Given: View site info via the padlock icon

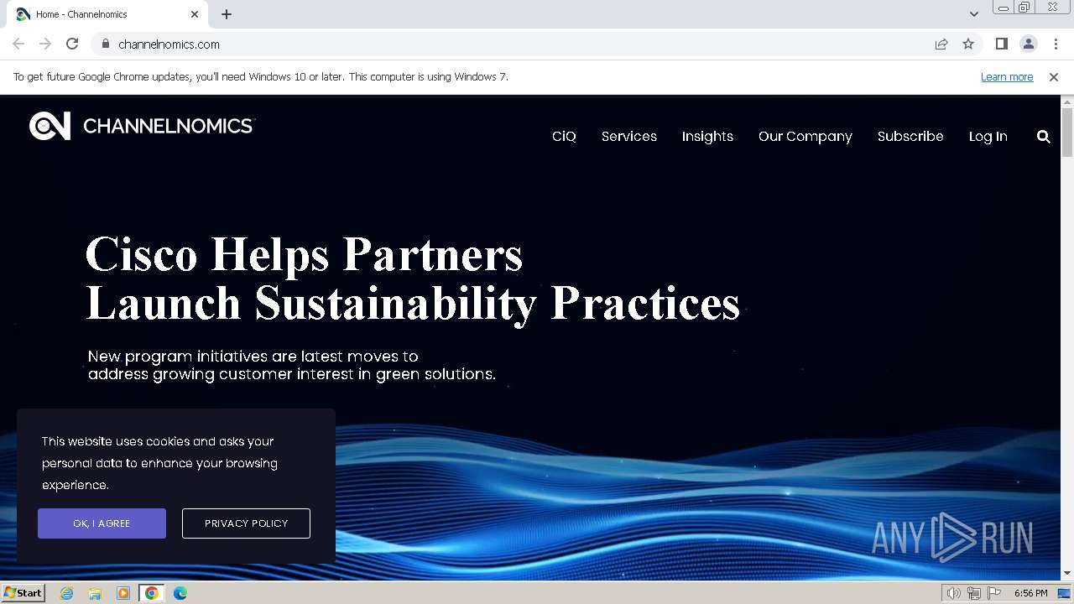Looking at the screenshot, I should coord(106,44).
